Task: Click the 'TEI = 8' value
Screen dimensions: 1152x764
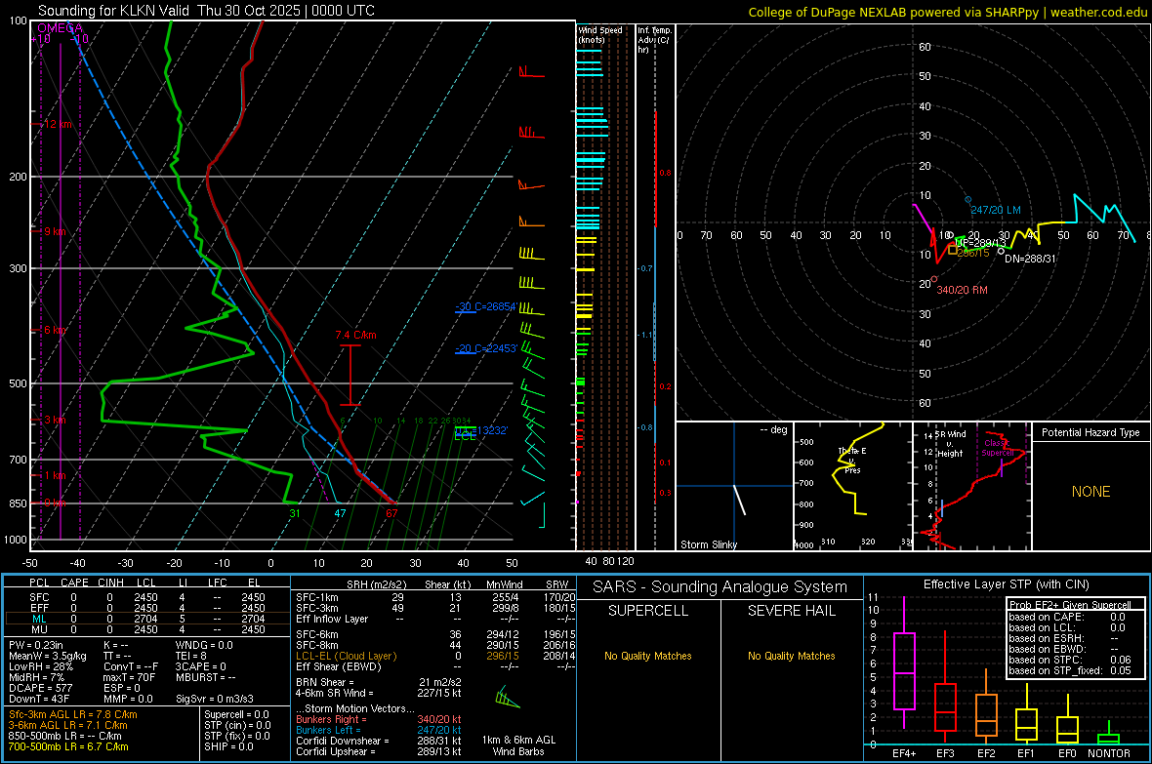Action: click(x=191, y=656)
